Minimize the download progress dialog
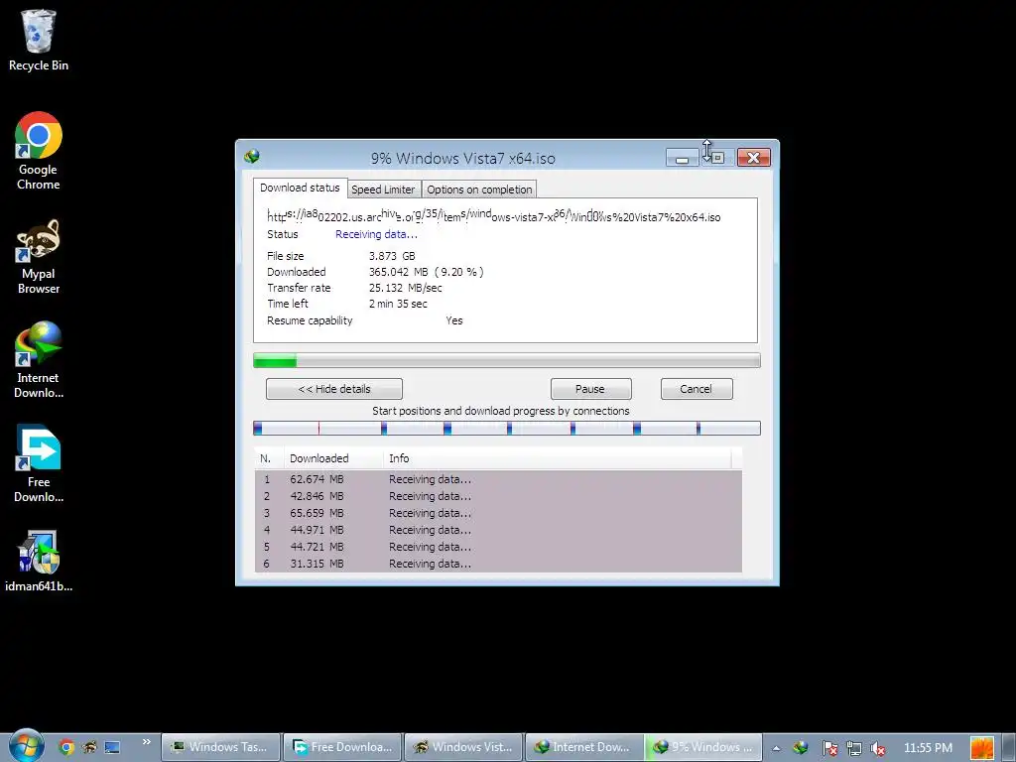The width and height of the screenshot is (1016, 762). [x=682, y=158]
